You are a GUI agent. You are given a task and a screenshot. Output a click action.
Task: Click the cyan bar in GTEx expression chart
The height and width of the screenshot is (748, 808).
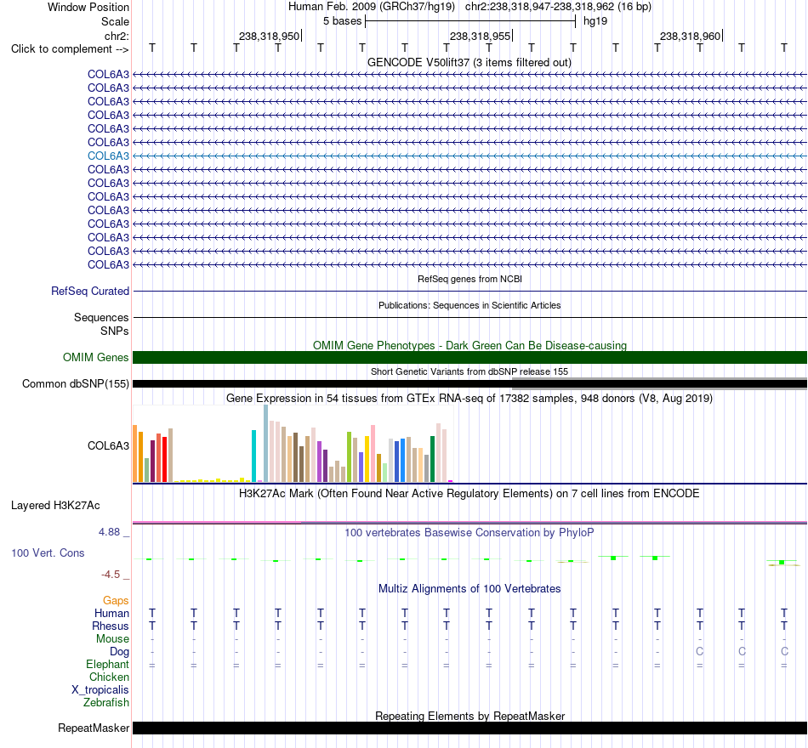click(x=254, y=456)
